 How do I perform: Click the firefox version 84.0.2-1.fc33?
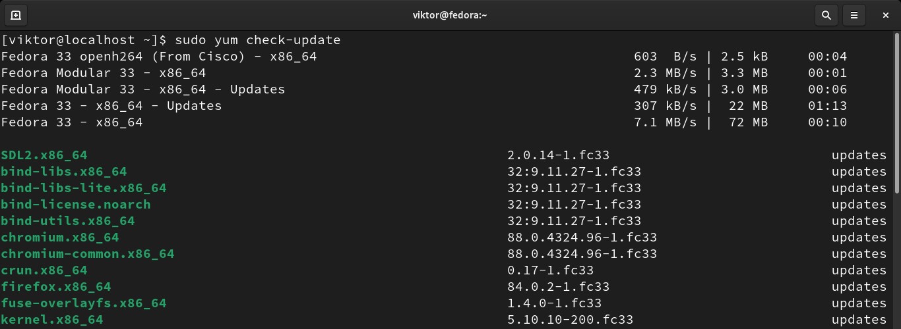pyautogui.click(x=558, y=287)
